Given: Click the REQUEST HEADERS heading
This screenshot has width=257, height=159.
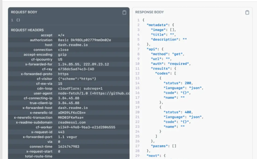Looking at the screenshot, I should [28, 30].
